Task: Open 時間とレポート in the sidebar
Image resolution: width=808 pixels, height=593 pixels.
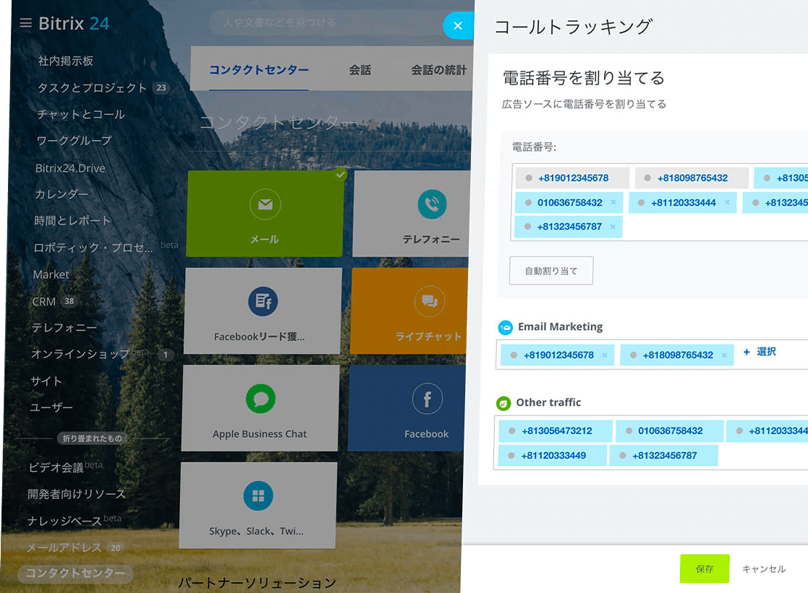Action: coord(72,221)
